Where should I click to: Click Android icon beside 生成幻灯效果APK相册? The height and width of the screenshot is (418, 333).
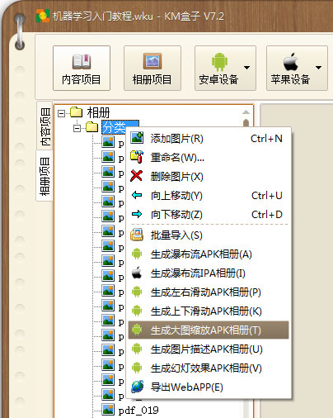(x=137, y=368)
